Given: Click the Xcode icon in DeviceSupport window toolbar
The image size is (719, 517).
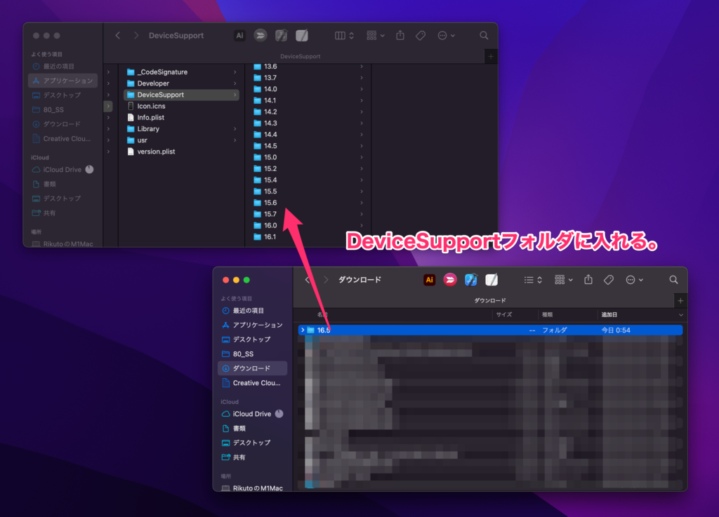Looking at the screenshot, I should (281, 35).
